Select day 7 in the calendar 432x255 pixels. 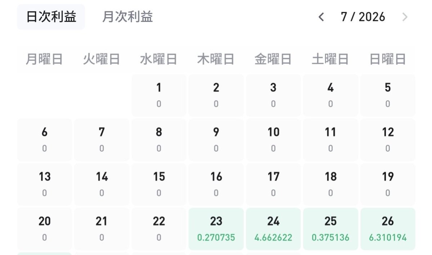point(102,140)
